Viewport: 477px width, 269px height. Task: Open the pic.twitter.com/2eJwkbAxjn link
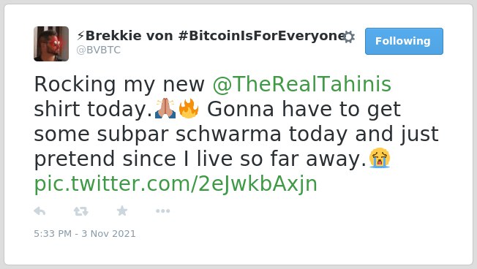pos(176,184)
